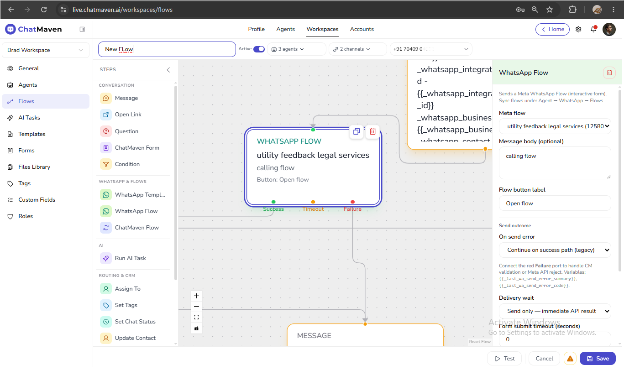This screenshot has height=370, width=624.
Task: Toggle canvas interactivity lock
Action: (196, 328)
